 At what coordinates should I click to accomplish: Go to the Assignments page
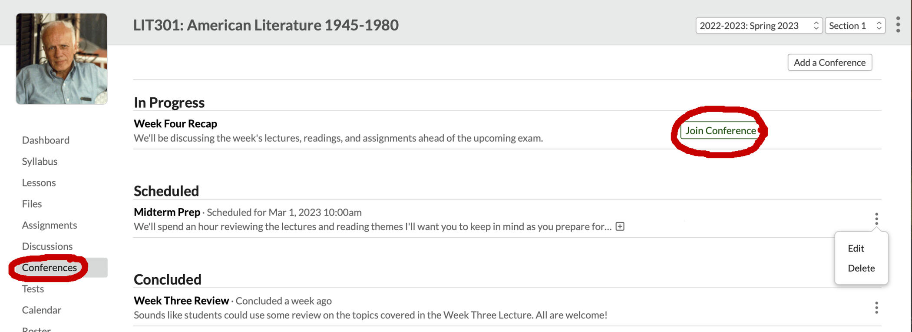tap(50, 225)
